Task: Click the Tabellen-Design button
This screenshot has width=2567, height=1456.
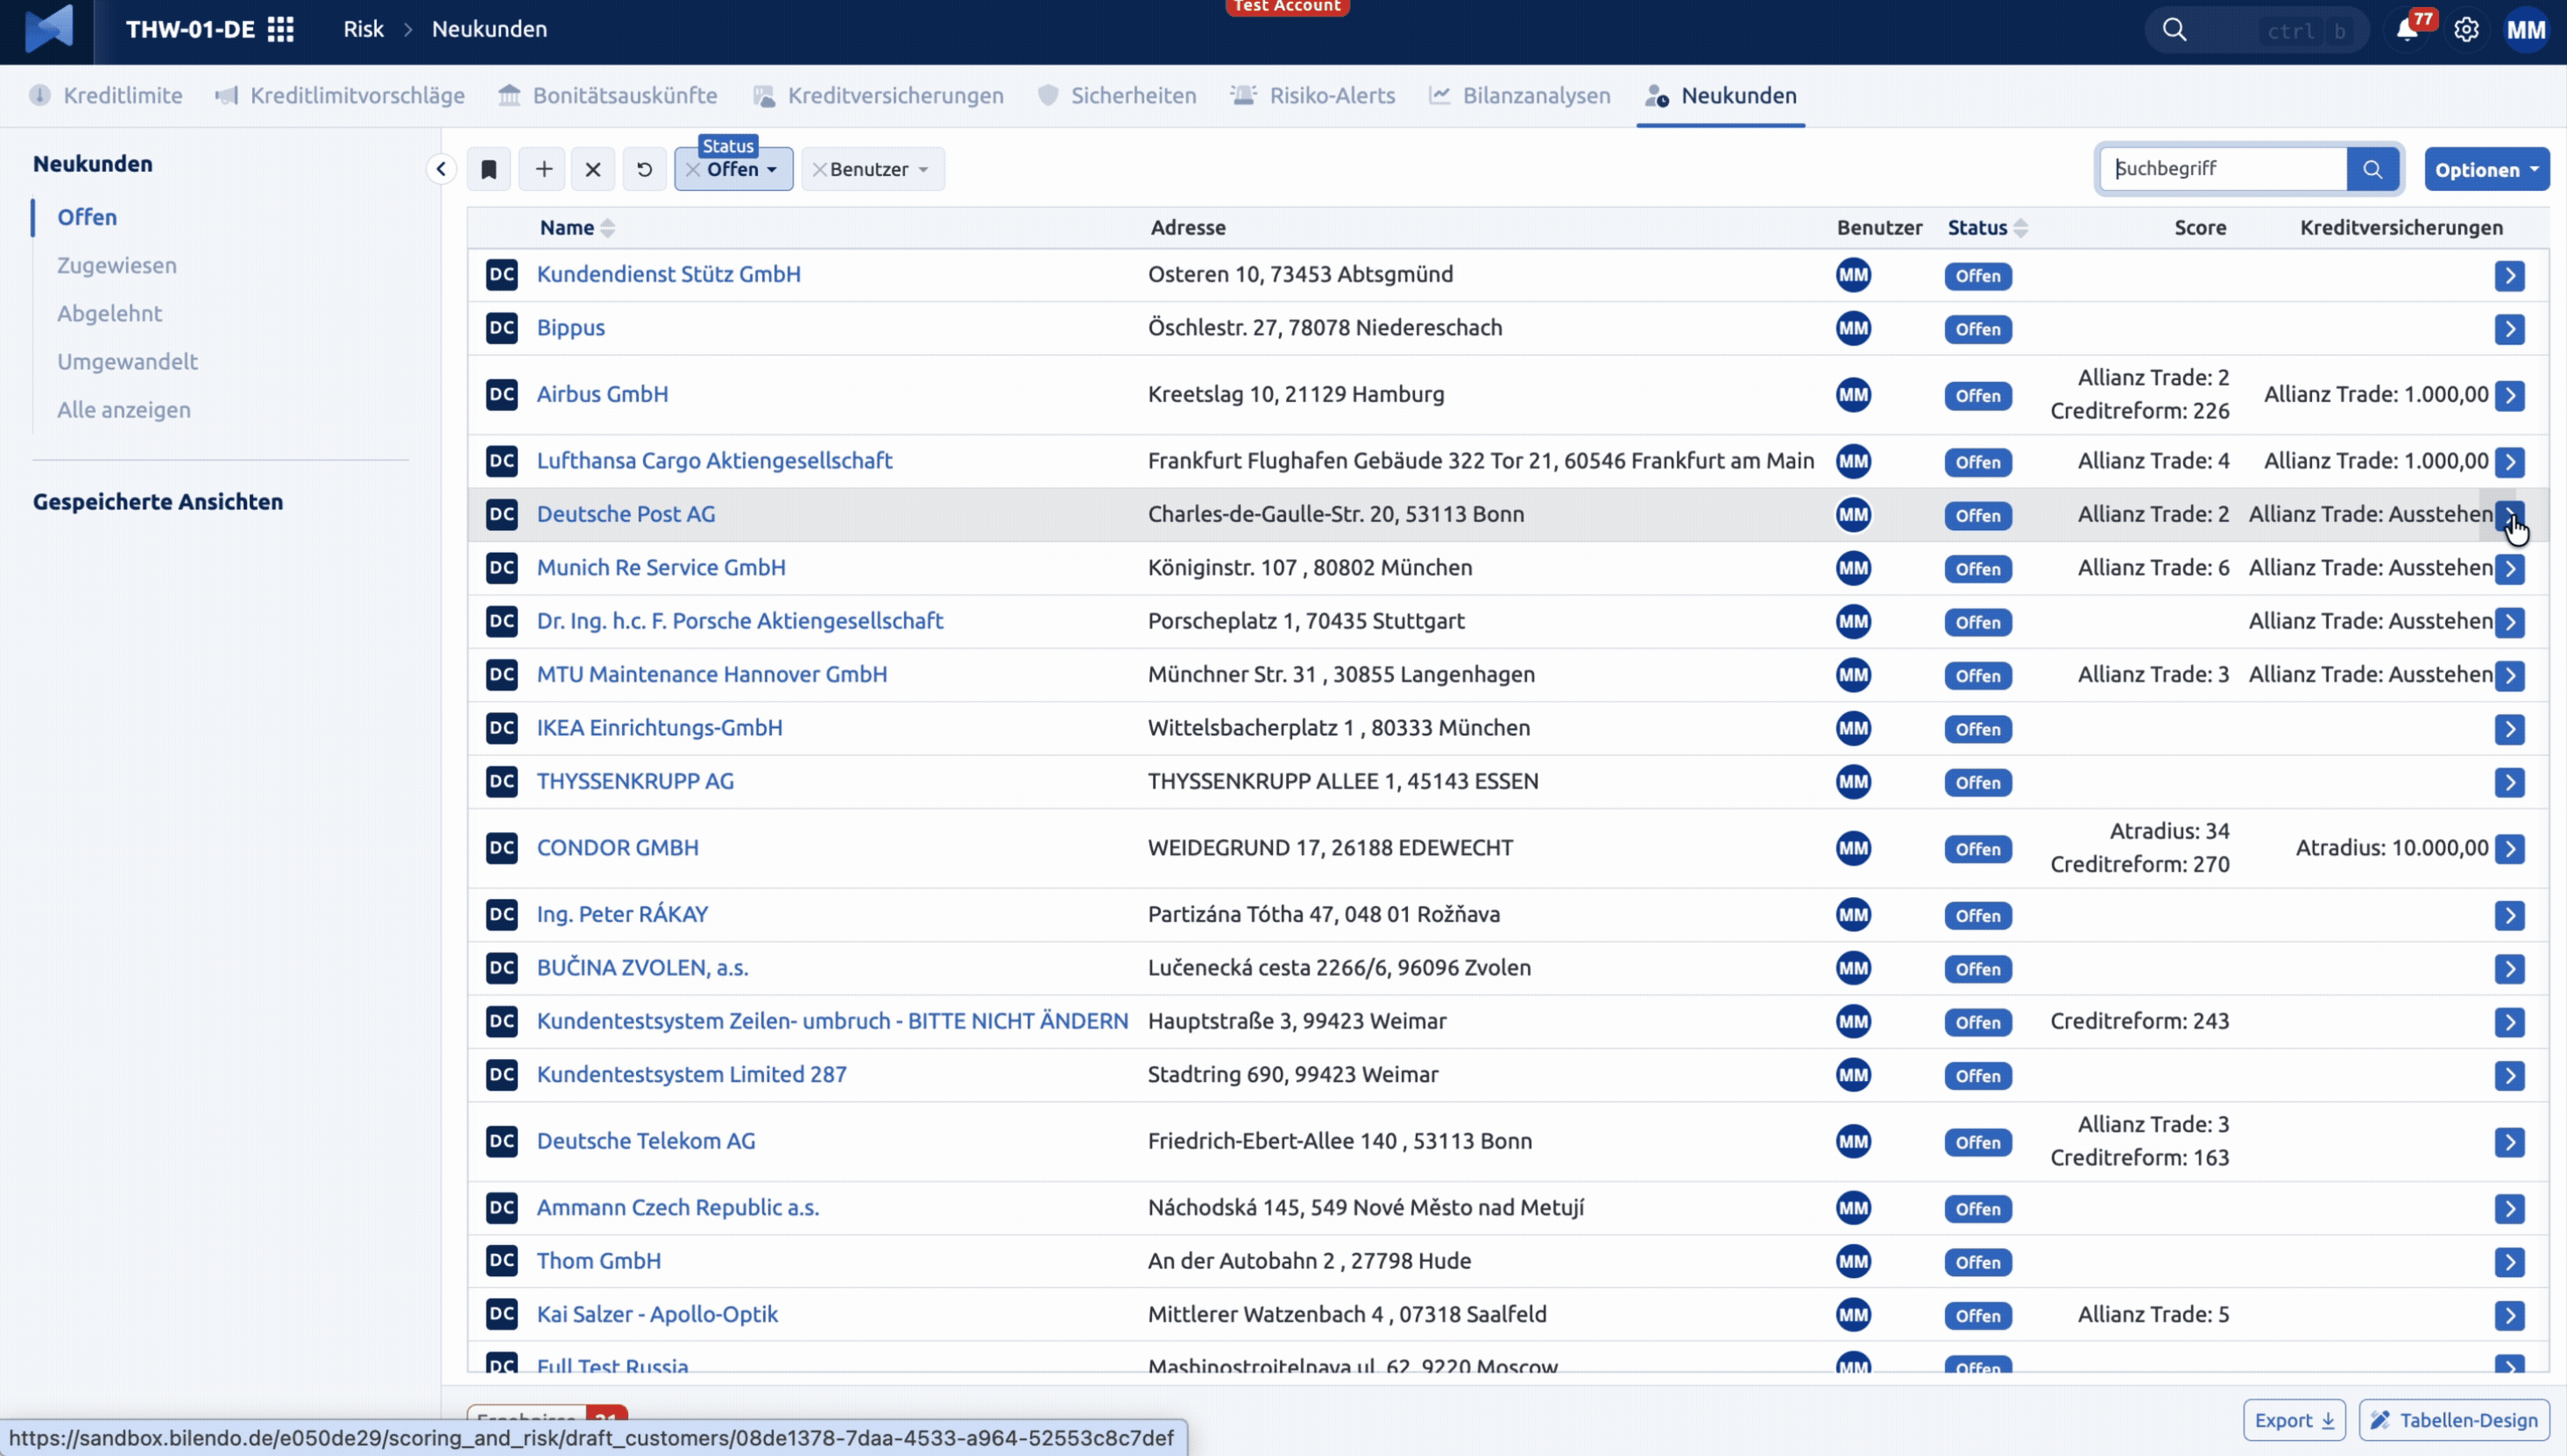Action: 2454,1420
